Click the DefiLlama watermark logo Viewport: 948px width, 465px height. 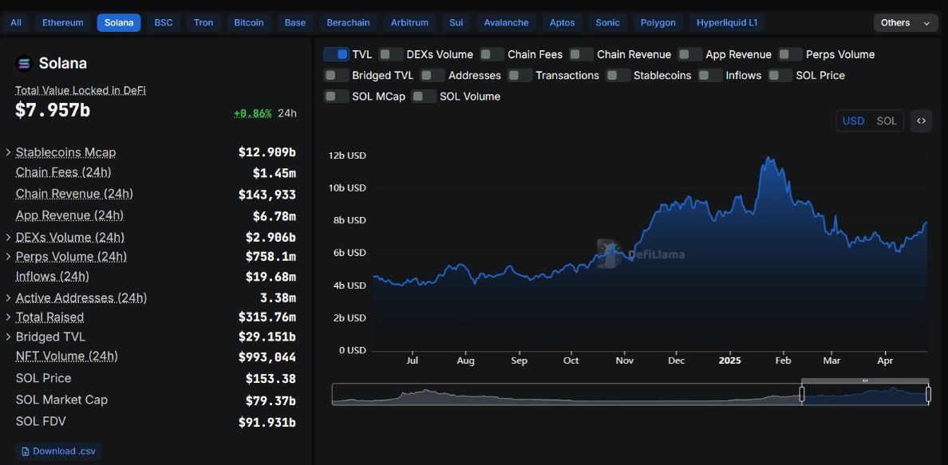coord(609,252)
